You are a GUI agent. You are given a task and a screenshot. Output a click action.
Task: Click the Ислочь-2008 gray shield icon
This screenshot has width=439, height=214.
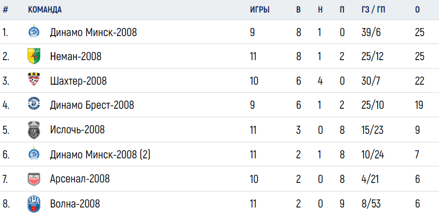click(x=34, y=130)
